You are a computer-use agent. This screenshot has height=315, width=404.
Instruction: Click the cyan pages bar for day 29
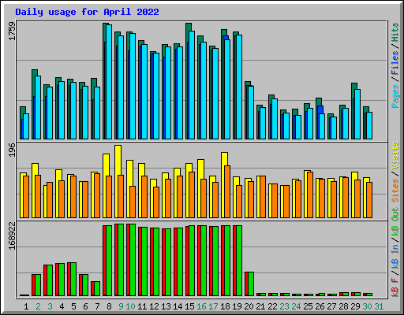(357, 114)
